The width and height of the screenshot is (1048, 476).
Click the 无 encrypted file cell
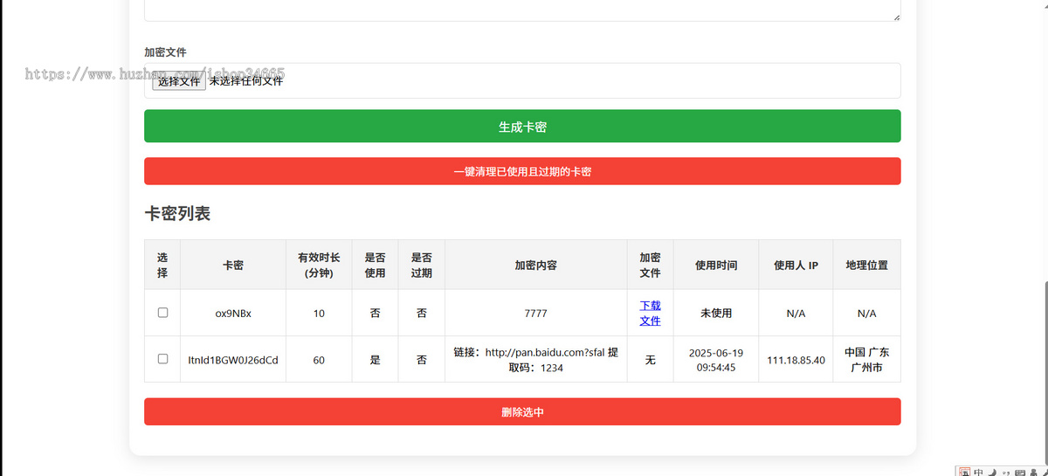651,360
